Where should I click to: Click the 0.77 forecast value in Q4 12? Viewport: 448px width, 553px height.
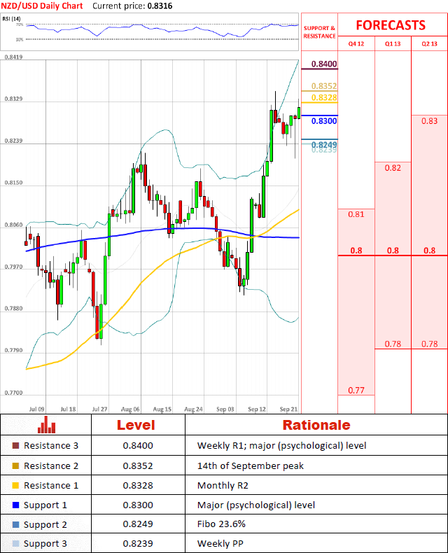tap(356, 390)
